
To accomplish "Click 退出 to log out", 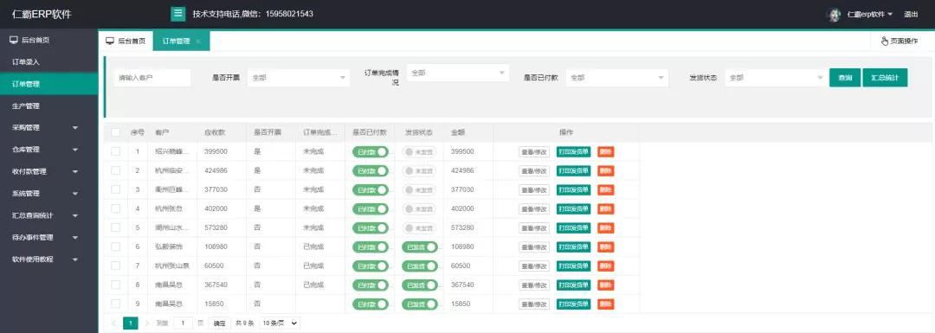I will [x=911, y=15].
